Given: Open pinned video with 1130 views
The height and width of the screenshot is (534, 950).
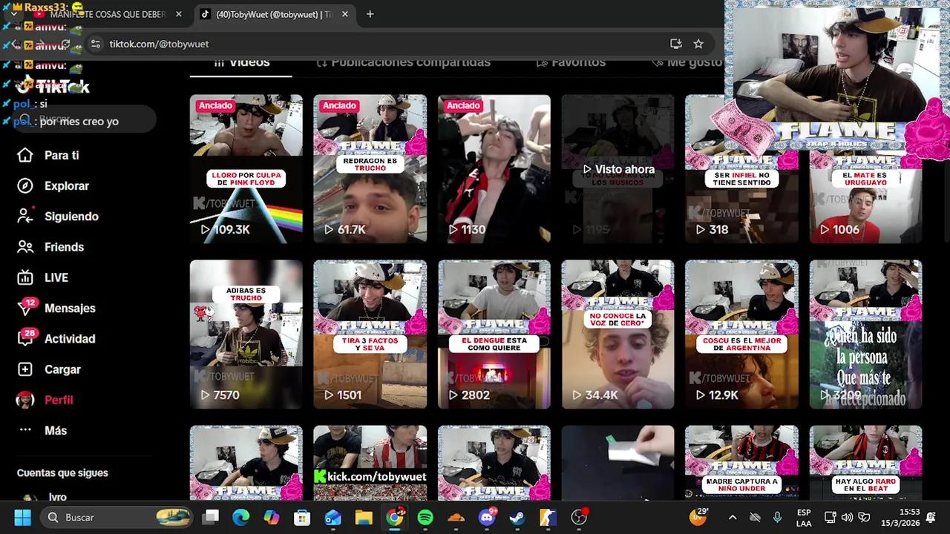Looking at the screenshot, I should [494, 168].
